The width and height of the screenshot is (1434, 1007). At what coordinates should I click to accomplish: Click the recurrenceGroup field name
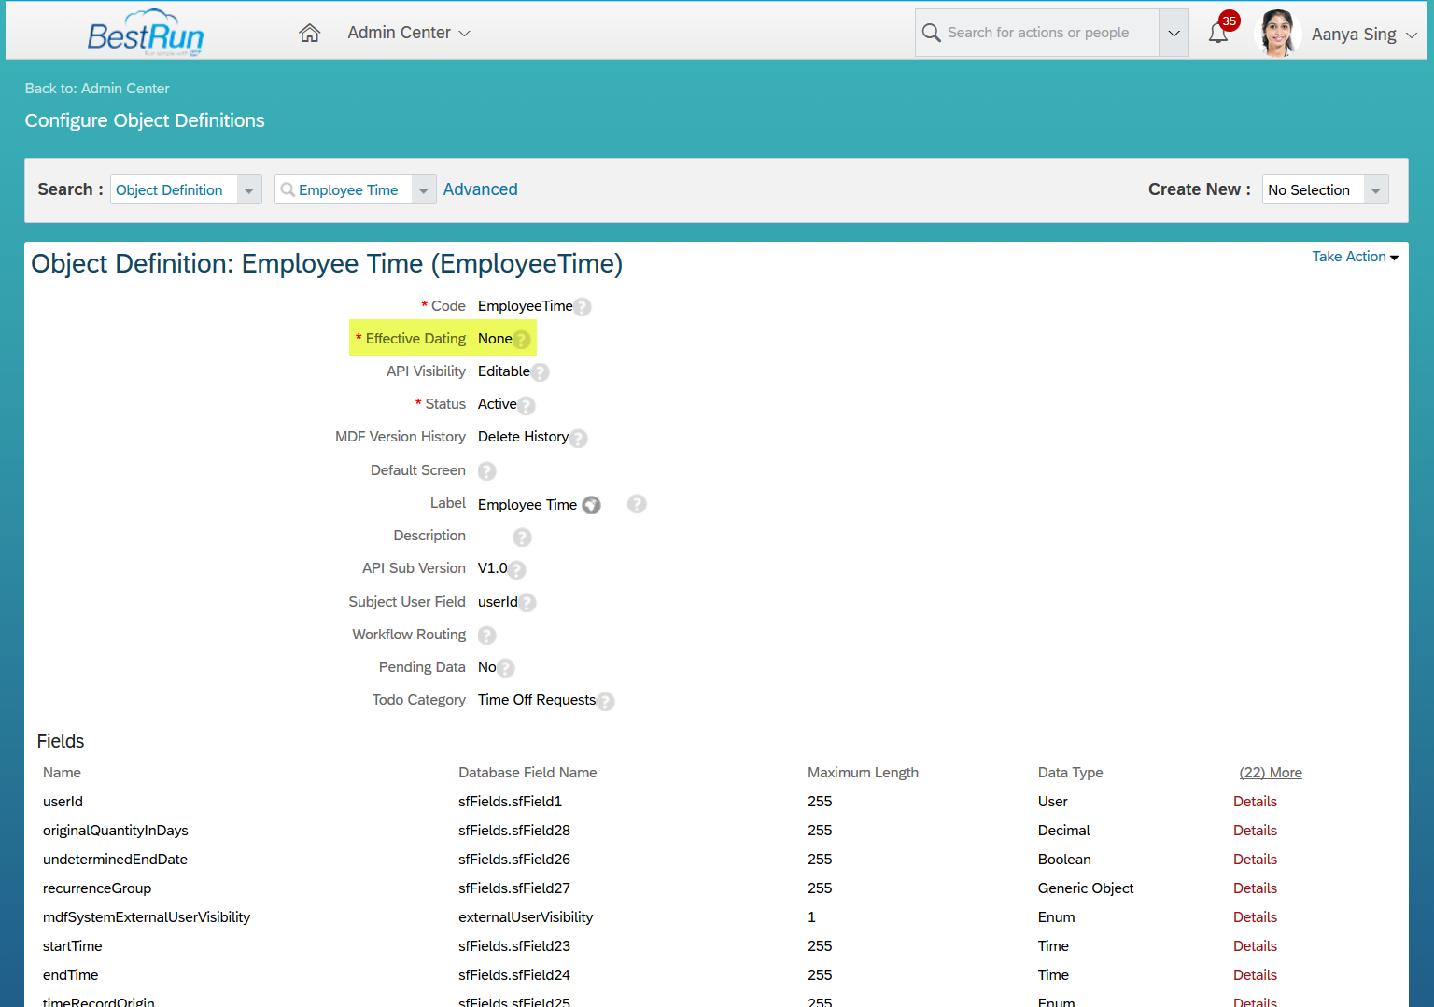pos(97,888)
